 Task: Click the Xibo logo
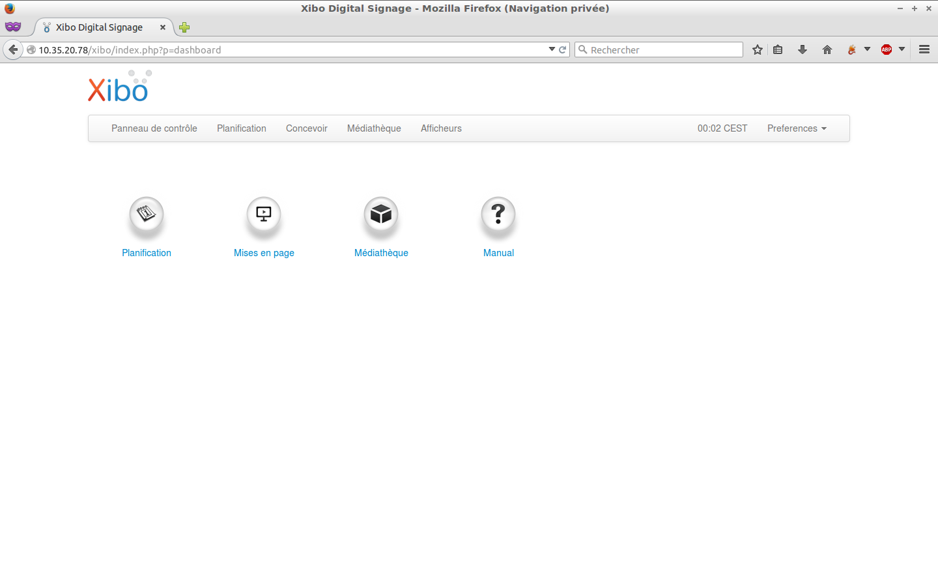click(x=119, y=87)
